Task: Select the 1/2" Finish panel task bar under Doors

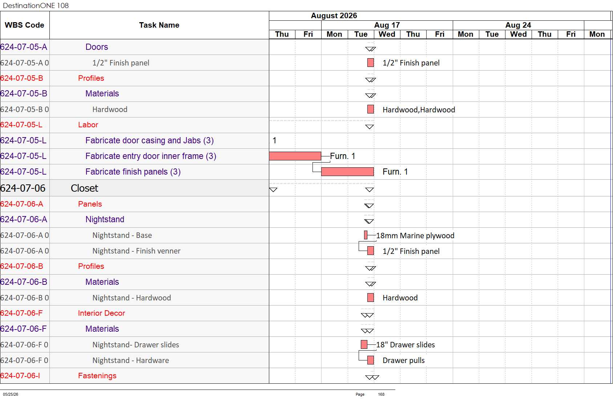Action: point(371,63)
